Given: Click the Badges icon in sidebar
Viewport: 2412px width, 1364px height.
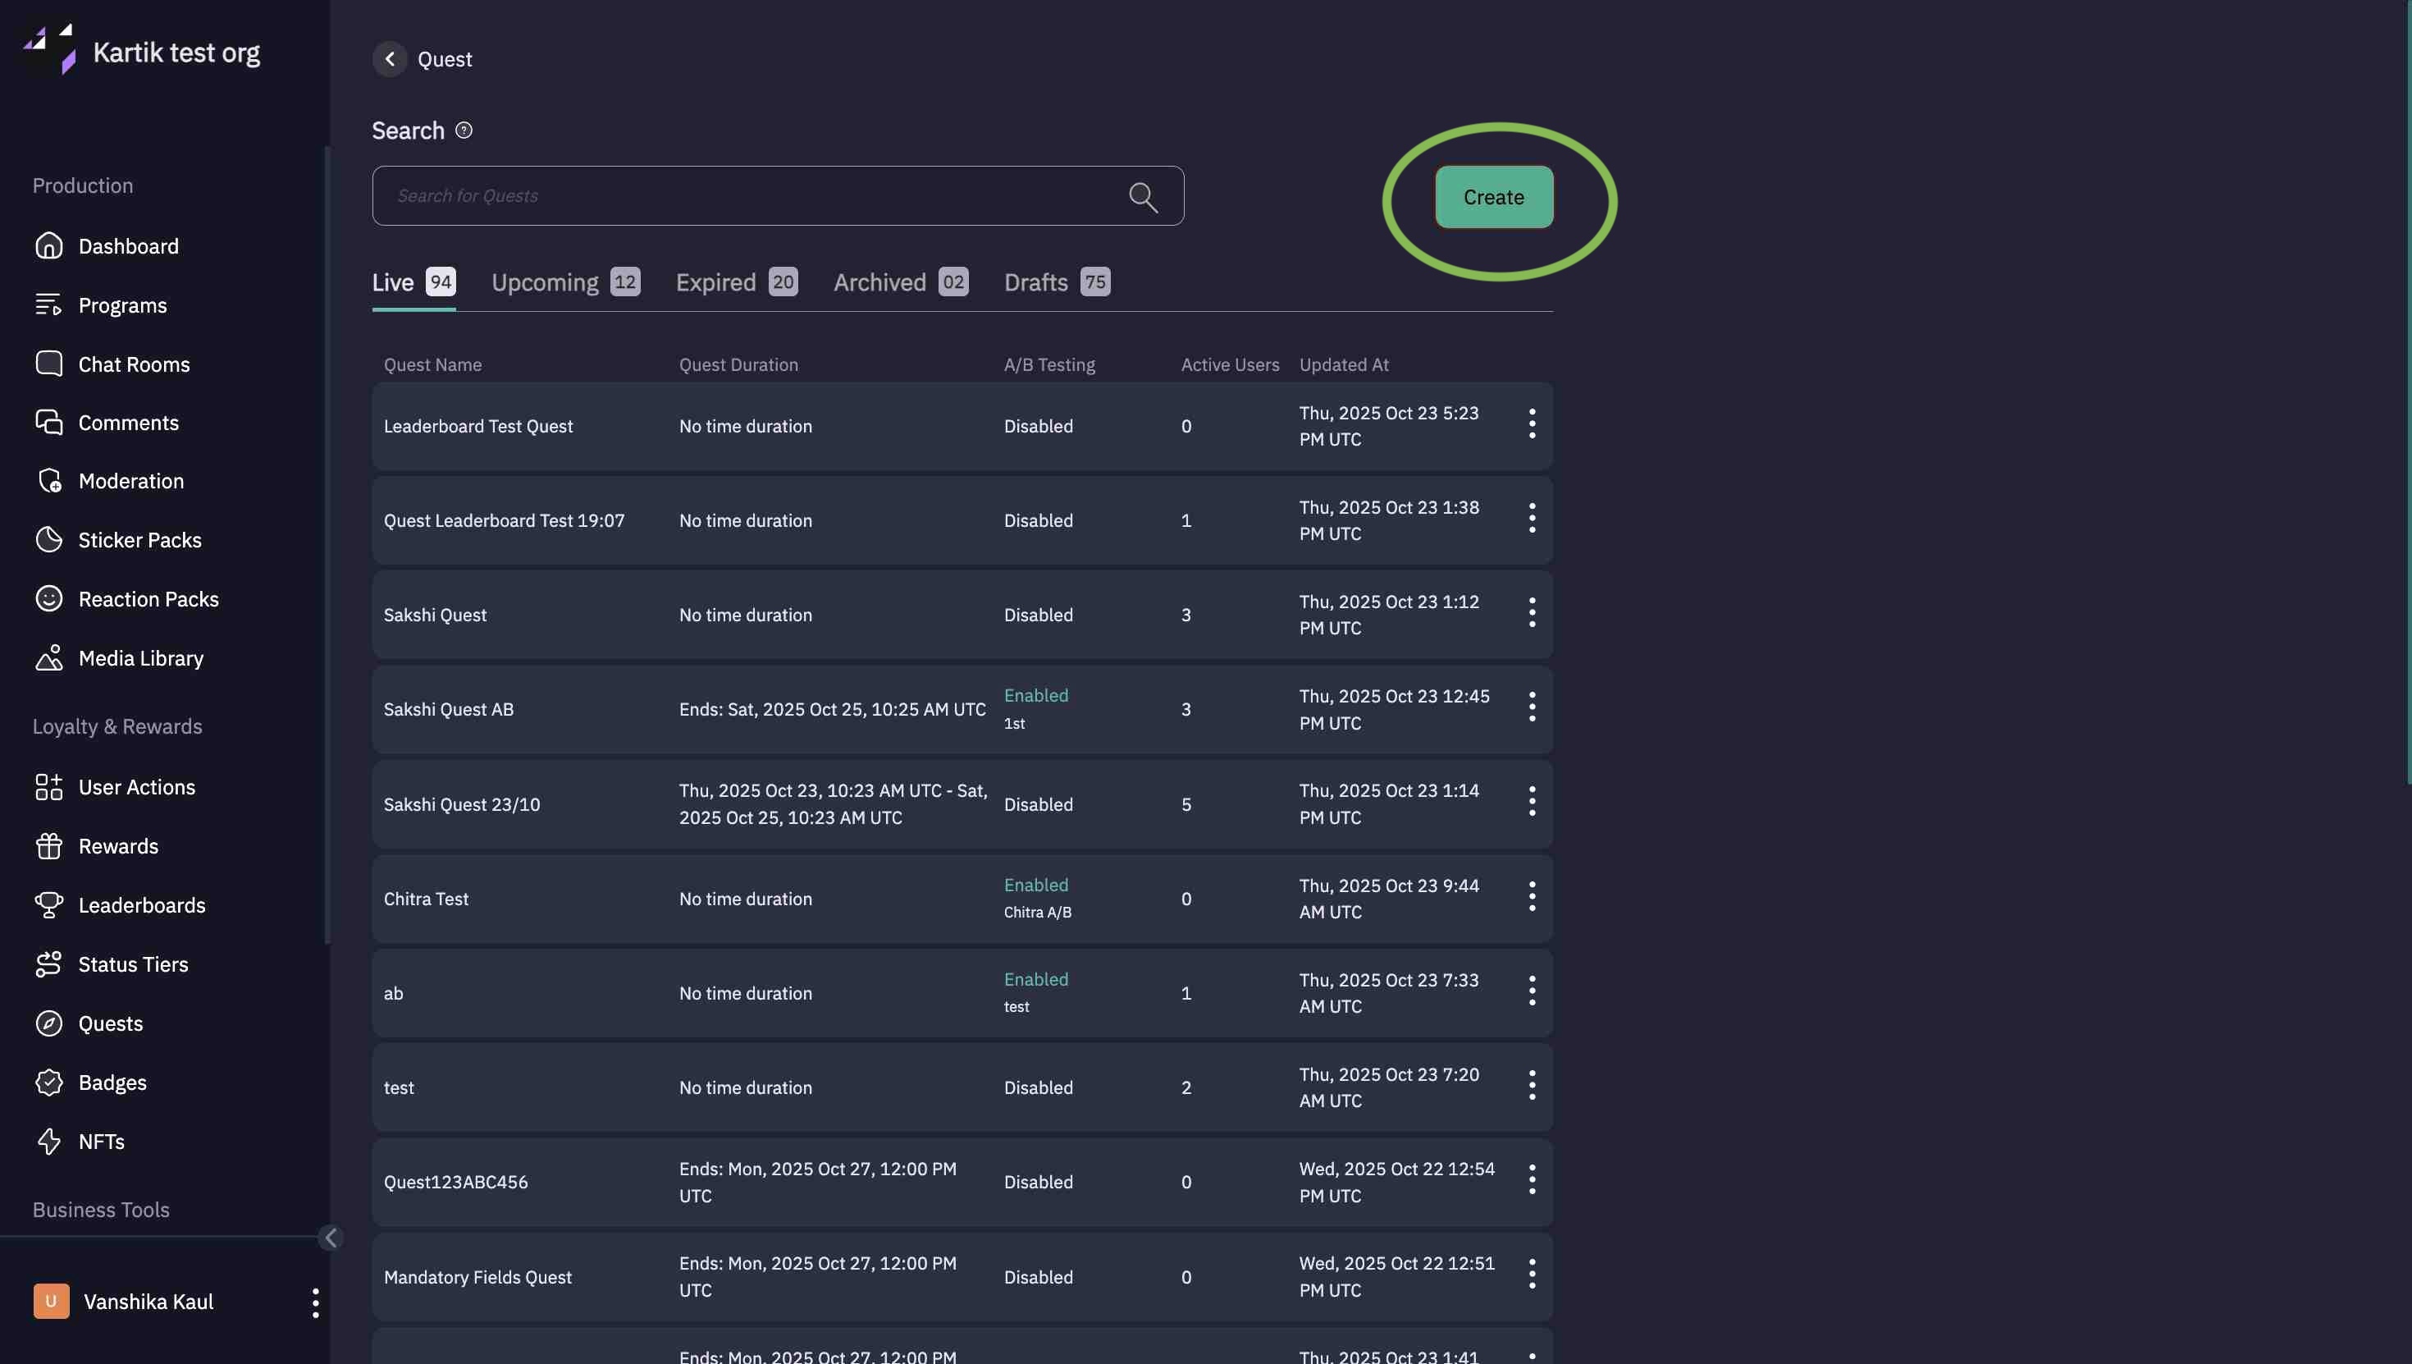Looking at the screenshot, I should (x=48, y=1082).
